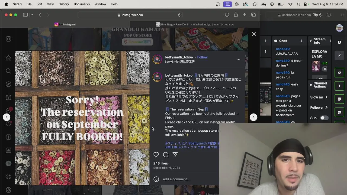This screenshot has width=347, height=195.
Task: Click lightning bolt actions icon in Kick
Action: (339, 86)
